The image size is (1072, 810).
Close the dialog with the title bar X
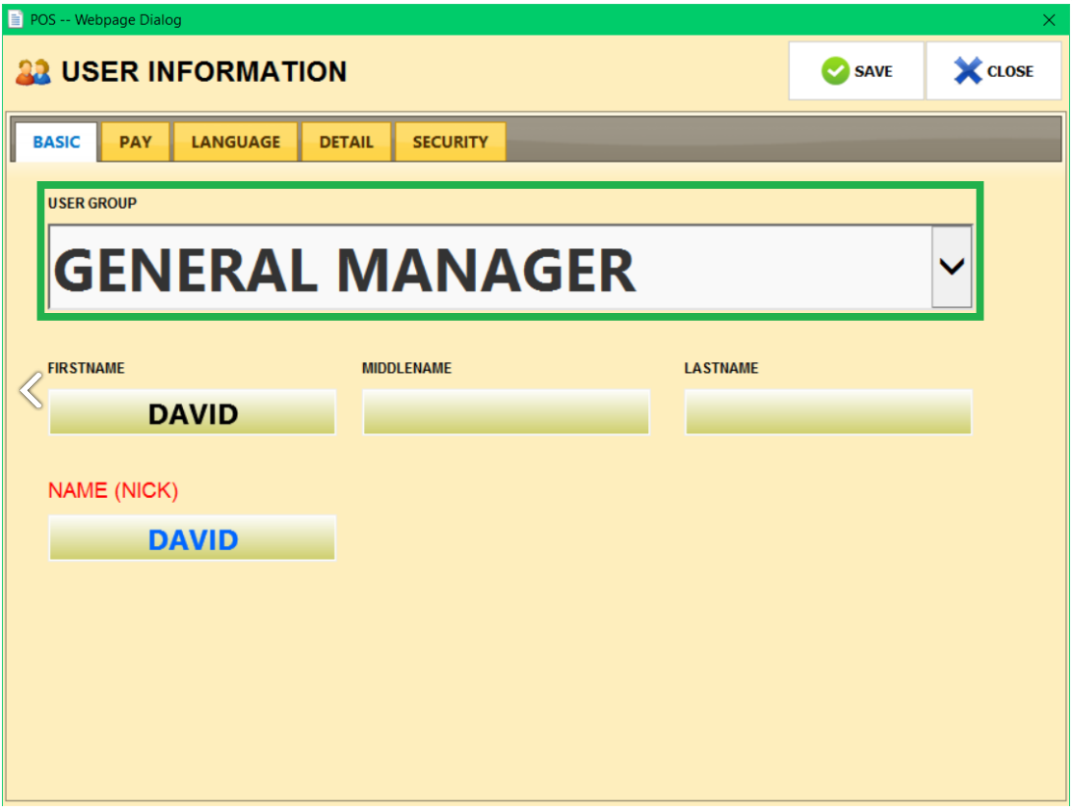coord(1049,19)
